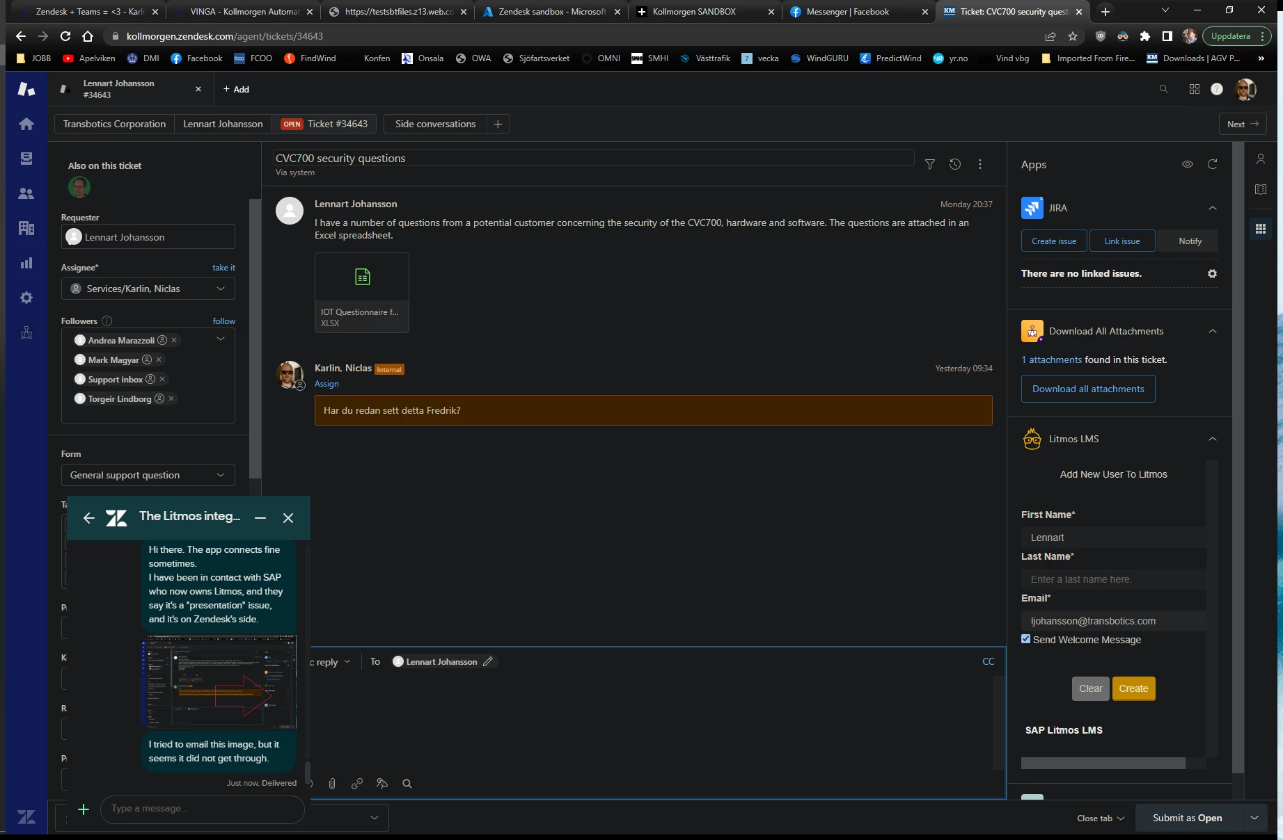Go back in the Litmos chat widget
The image size is (1283, 840).
point(88,518)
